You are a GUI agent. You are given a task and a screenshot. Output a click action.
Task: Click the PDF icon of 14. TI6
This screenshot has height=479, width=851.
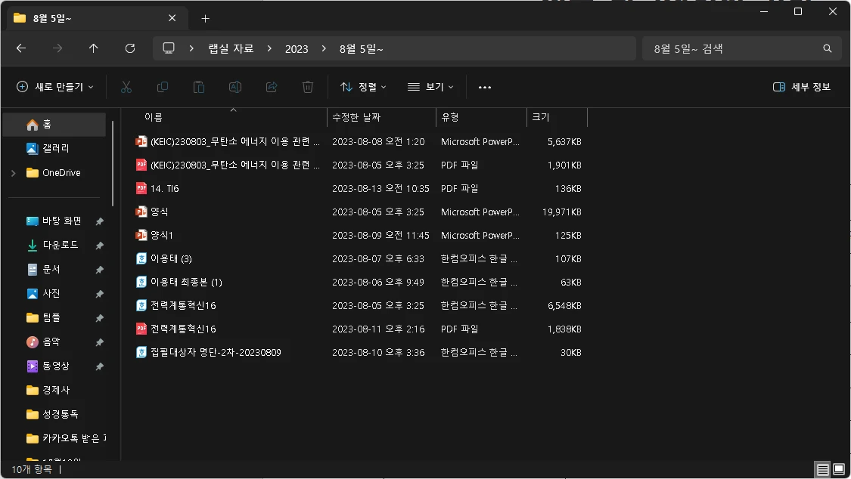[x=141, y=188]
